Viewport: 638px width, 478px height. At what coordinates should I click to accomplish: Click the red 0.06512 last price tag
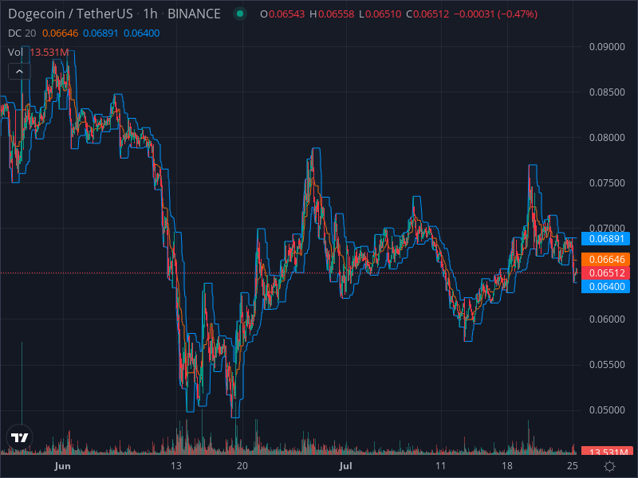pyautogui.click(x=605, y=272)
